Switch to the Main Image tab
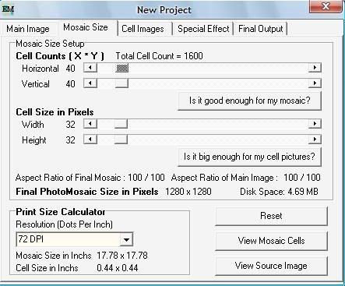The height and width of the screenshot is (286, 345). 28,29
